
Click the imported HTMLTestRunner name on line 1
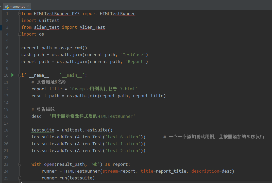click(x=118, y=13)
